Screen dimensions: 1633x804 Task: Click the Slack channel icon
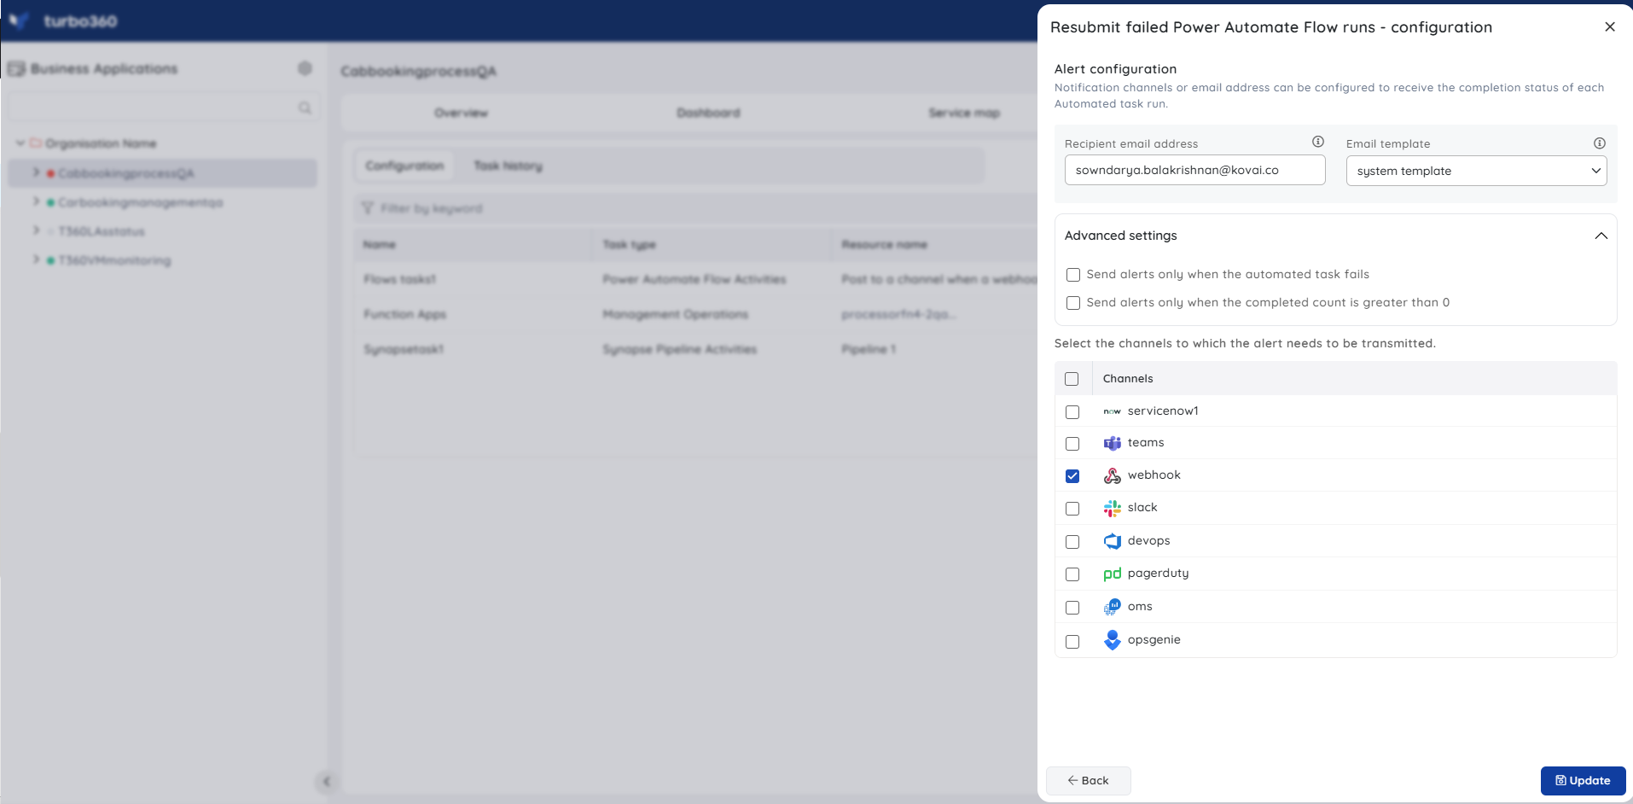point(1112,508)
